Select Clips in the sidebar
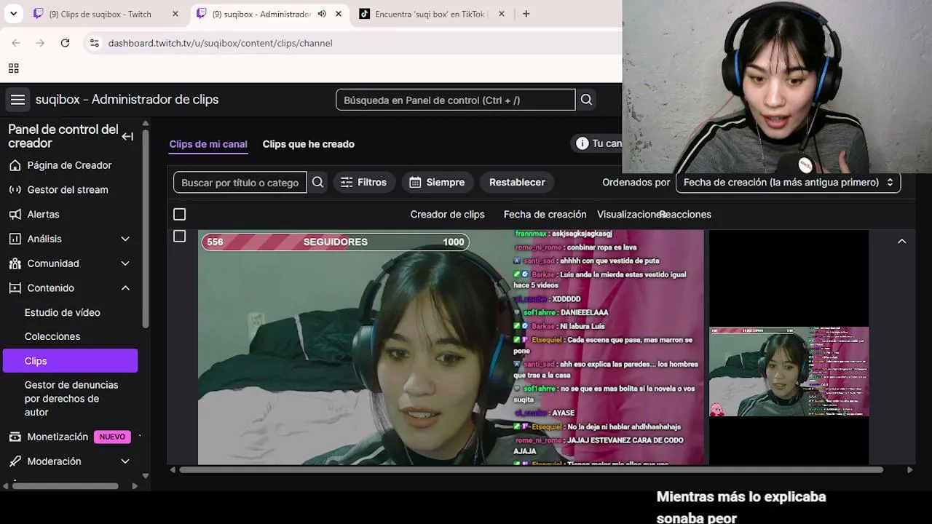Viewport: 932px width, 524px height. (70, 361)
